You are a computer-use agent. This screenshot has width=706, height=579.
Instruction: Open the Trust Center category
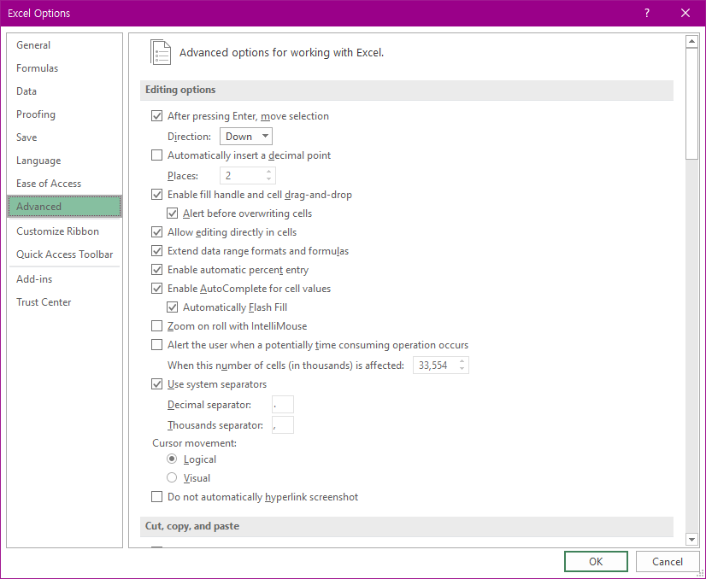tap(64, 302)
